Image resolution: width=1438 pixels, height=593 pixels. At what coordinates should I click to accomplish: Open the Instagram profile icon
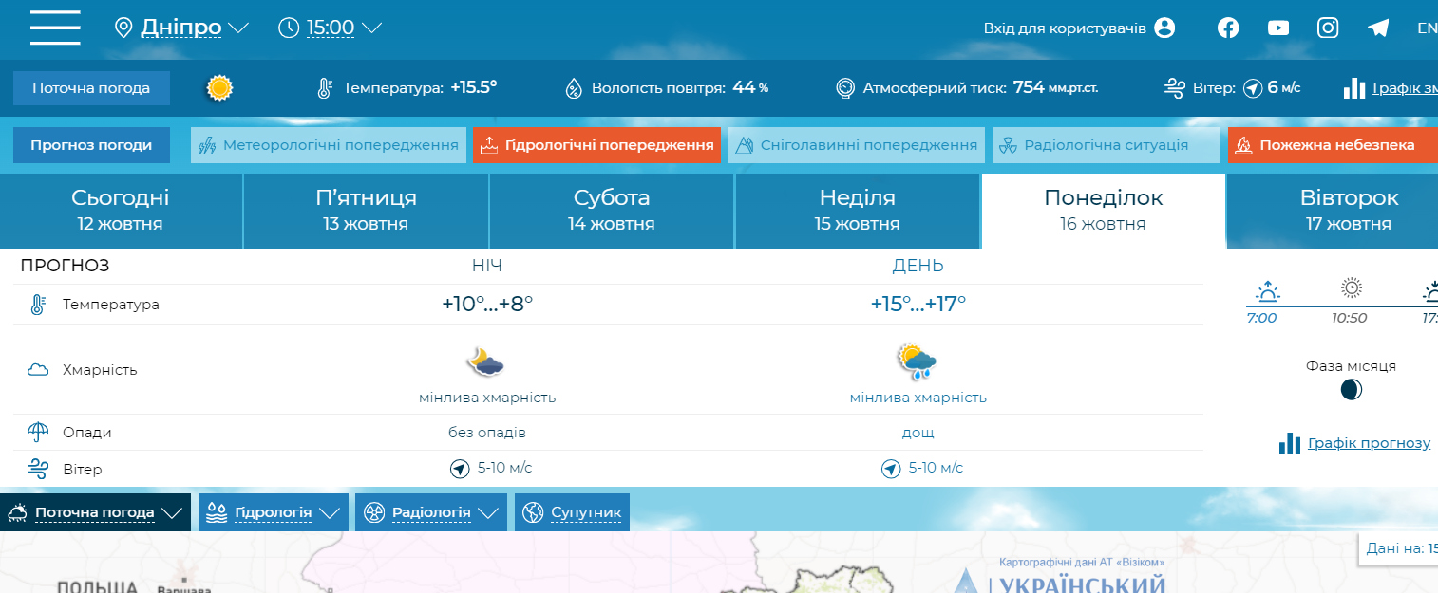tap(1328, 28)
